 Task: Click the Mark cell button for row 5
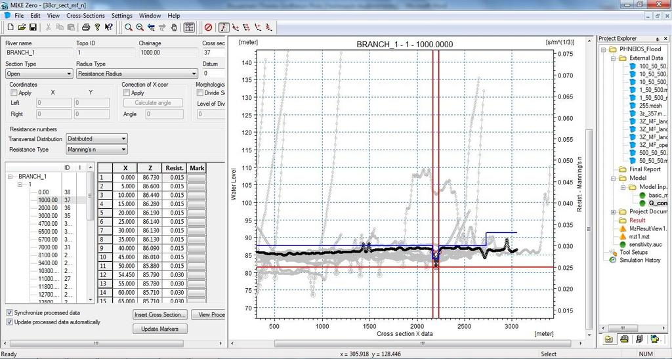(197, 213)
